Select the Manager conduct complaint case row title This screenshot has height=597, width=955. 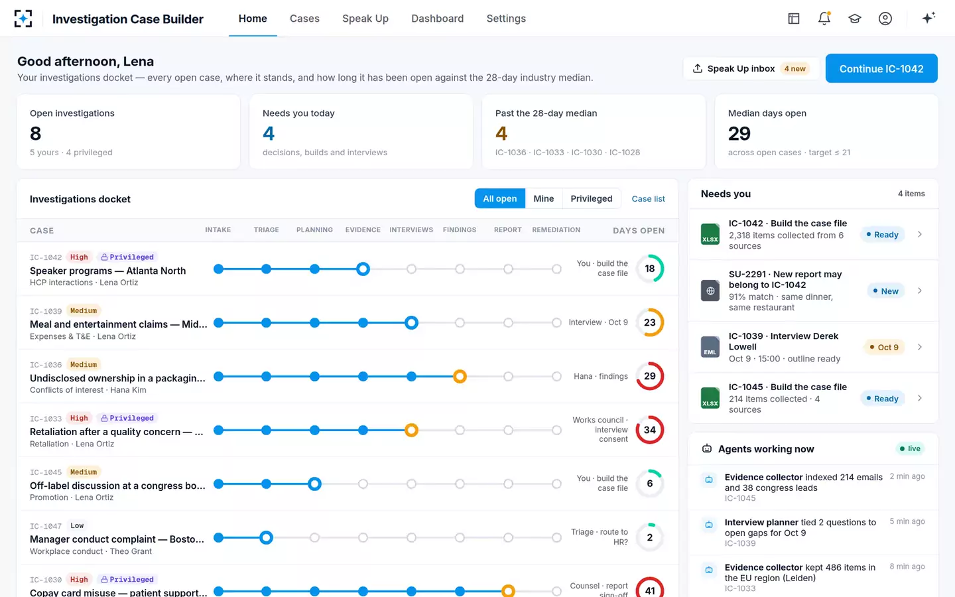click(117, 539)
